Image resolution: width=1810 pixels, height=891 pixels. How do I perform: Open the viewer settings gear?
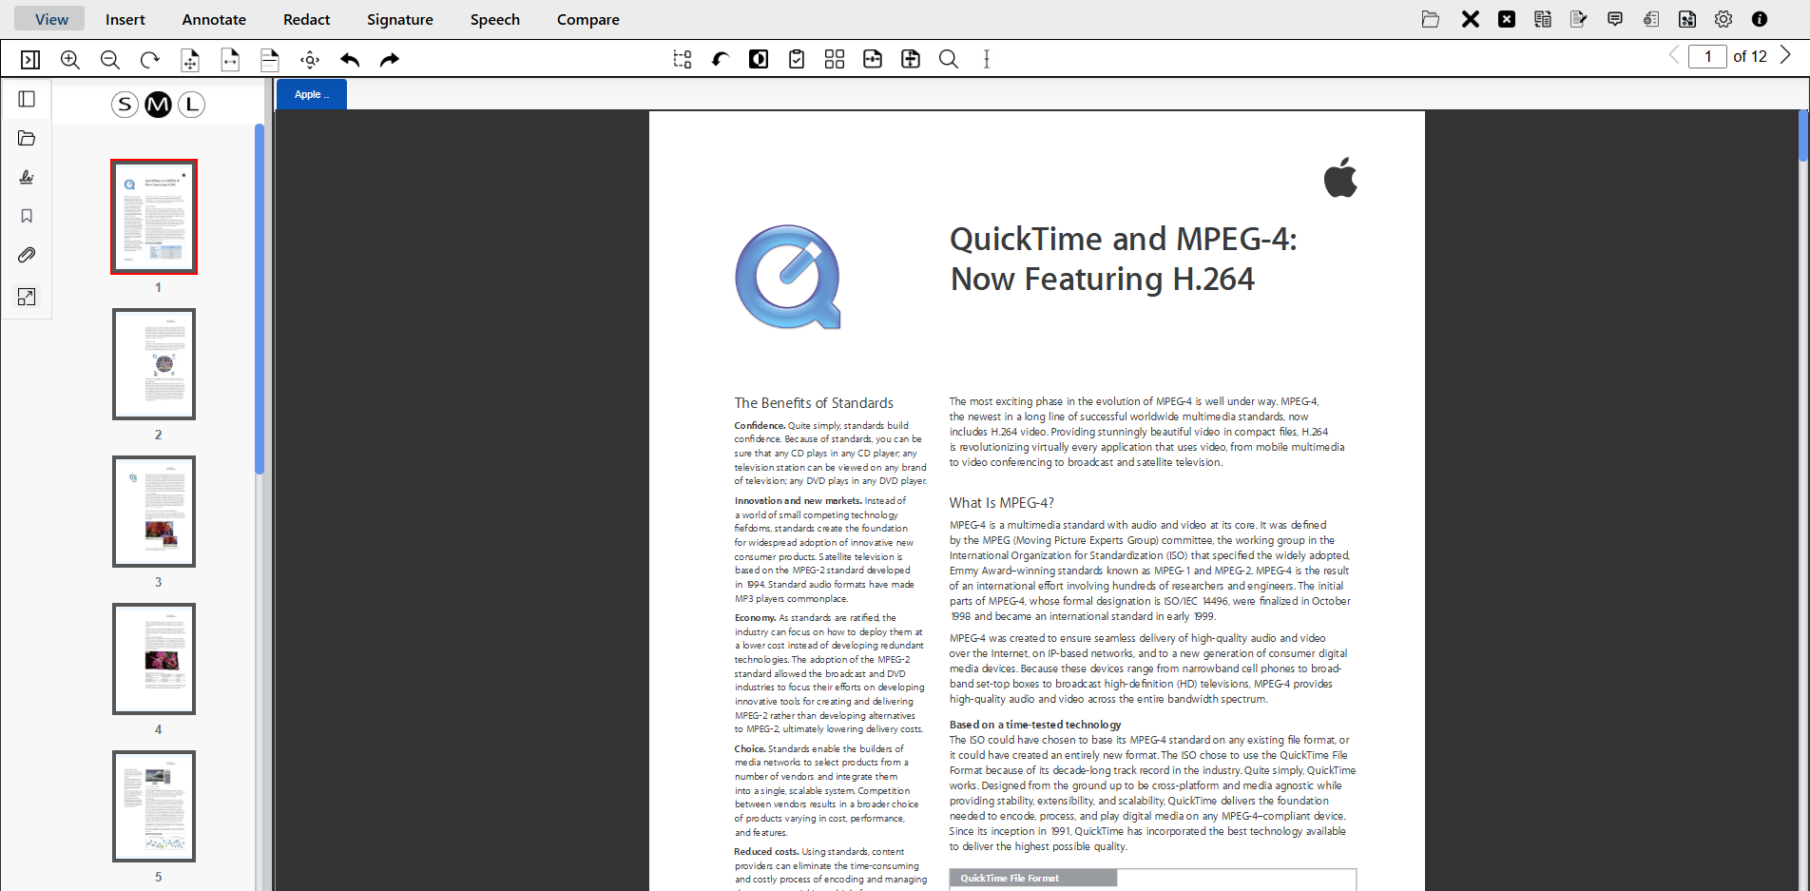coord(1723,18)
